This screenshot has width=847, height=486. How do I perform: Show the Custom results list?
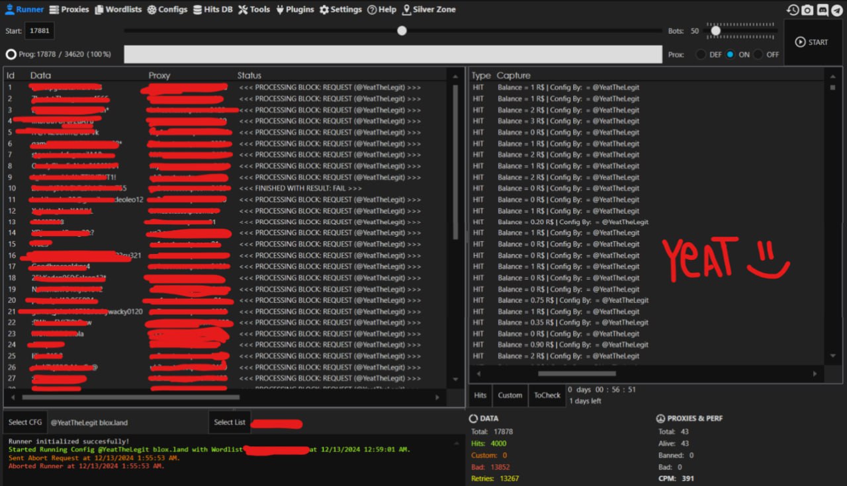[510, 395]
